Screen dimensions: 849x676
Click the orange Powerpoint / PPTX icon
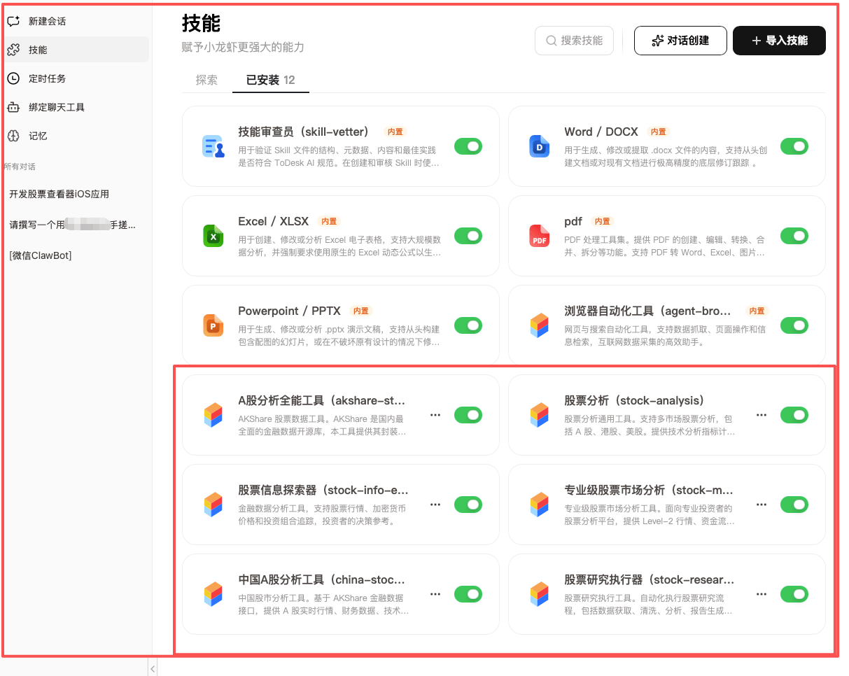coord(213,325)
